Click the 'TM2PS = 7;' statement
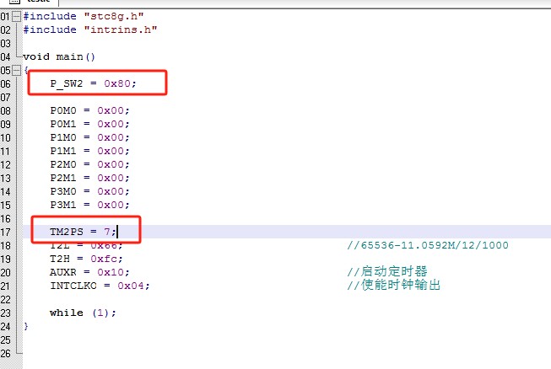Viewport: 551px width, 369px height. click(83, 232)
